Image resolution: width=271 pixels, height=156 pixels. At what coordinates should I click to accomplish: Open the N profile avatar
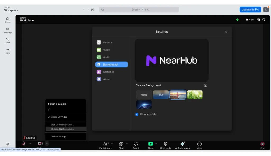point(266,10)
